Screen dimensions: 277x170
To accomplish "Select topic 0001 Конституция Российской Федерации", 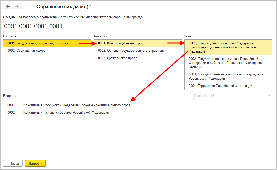I will click(x=222, y=47).
